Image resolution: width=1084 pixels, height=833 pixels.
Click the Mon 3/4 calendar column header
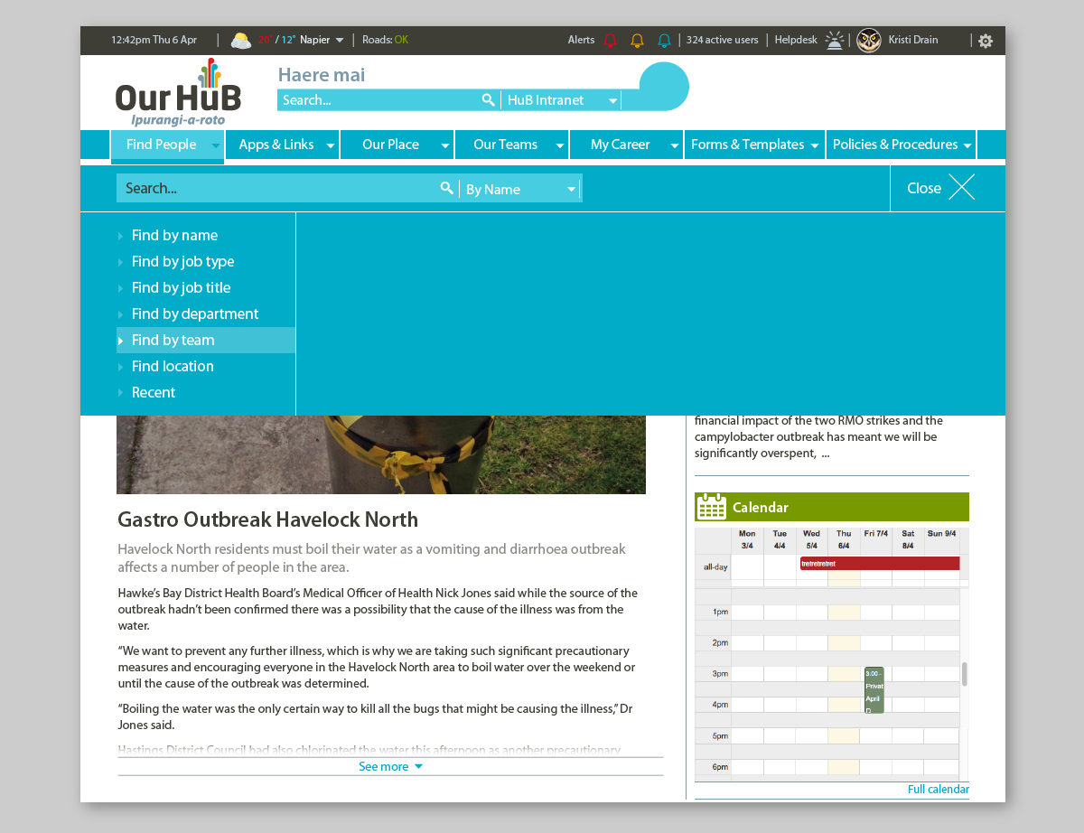click(x=747, y=539)
